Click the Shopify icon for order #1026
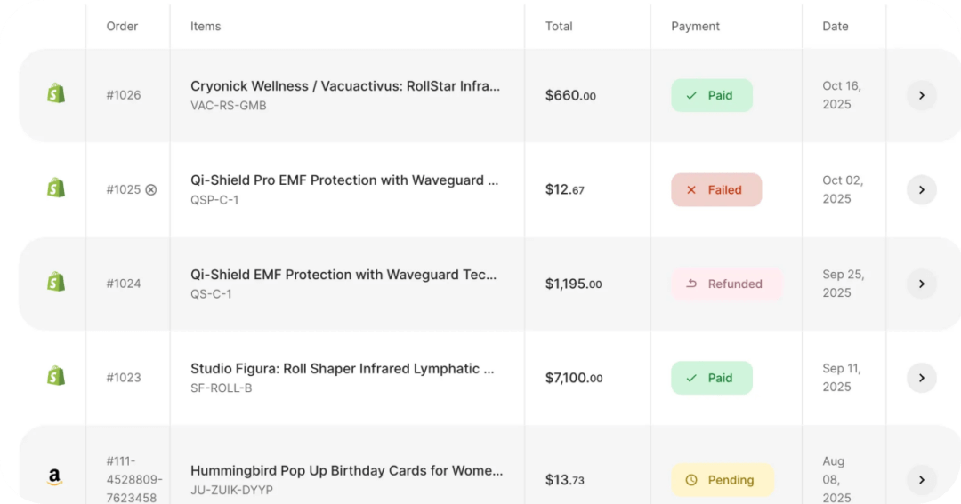This screenshot has width=961, height=504. click(x=56, y=94)
